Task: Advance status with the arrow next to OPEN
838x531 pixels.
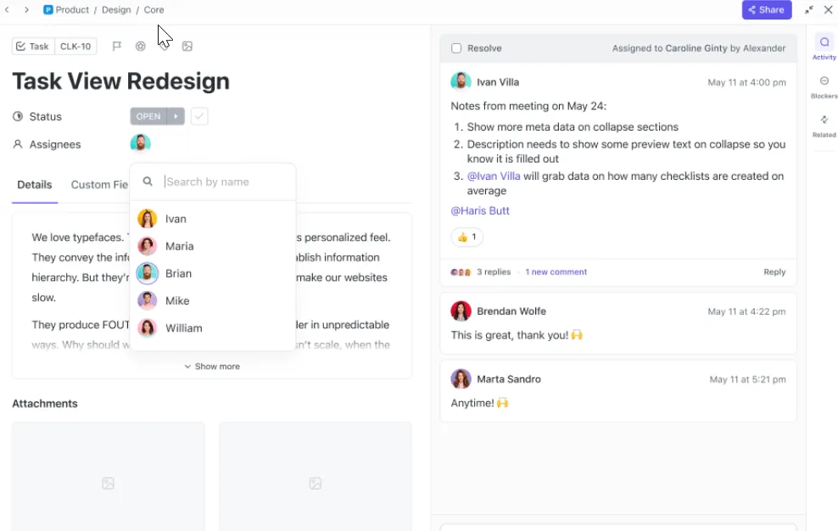Action: pyautogui.click(x=176, y=116)
